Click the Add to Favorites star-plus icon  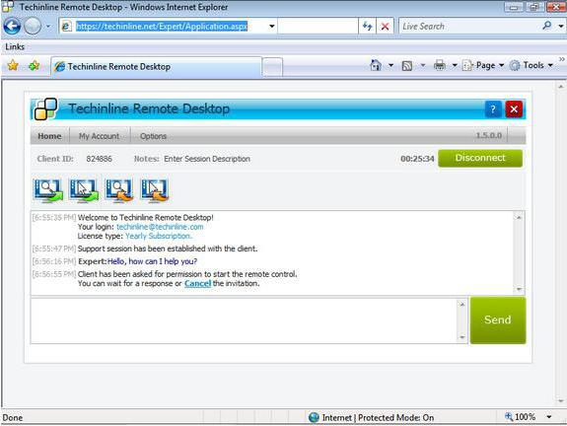point(34,65)
